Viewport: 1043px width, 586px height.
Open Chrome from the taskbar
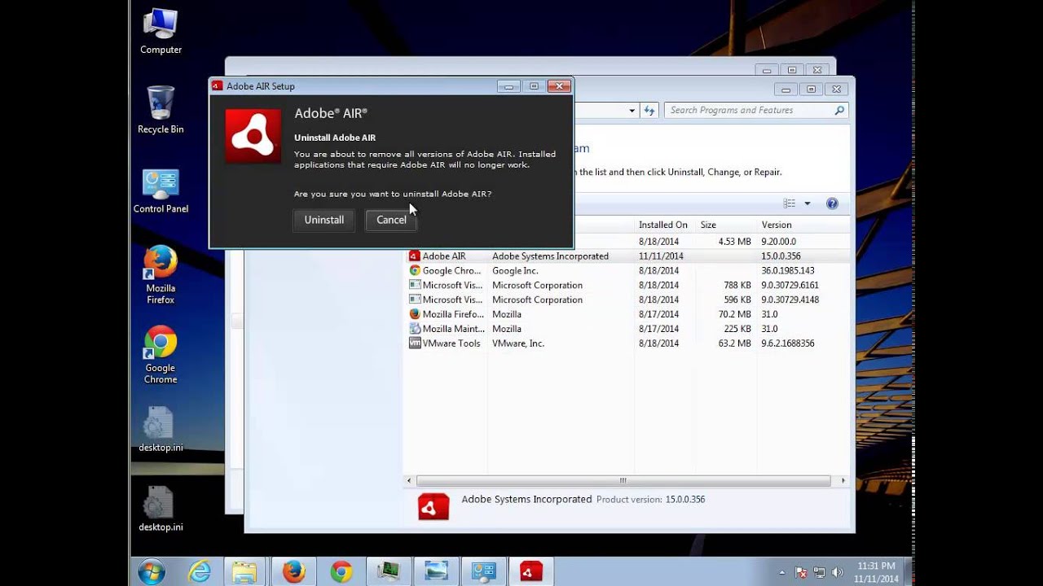click(x=341, y=571)
